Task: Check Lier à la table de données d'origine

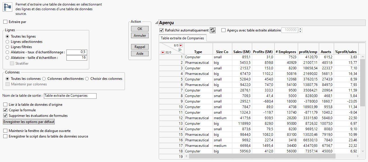Action: [5, 105]
